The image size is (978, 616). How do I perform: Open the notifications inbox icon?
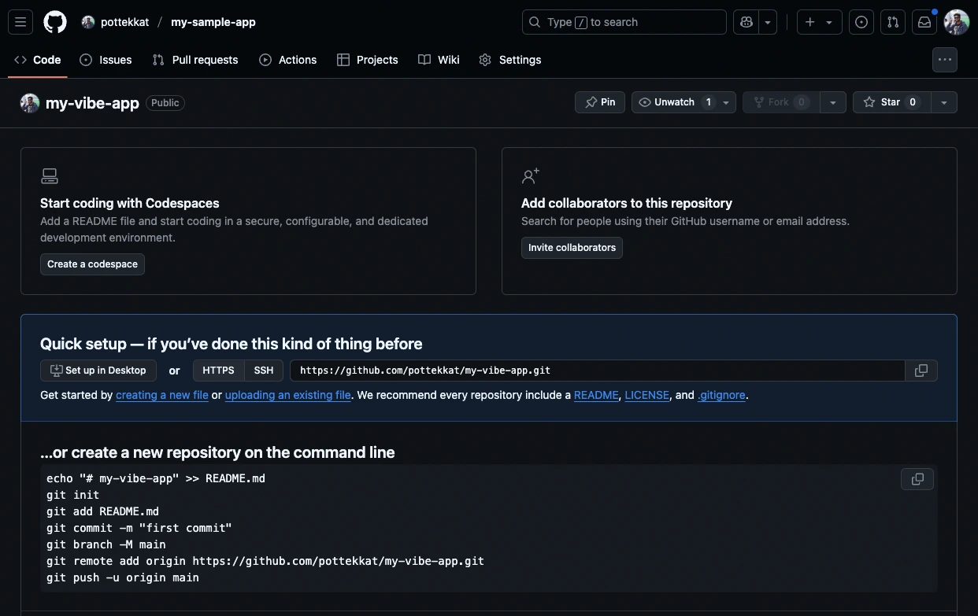click(x=924, y=22)
